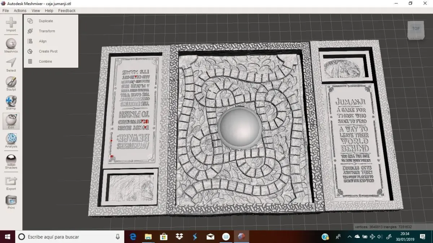Open the Actions menu
The image size is (433, 243).
[20, 11]
